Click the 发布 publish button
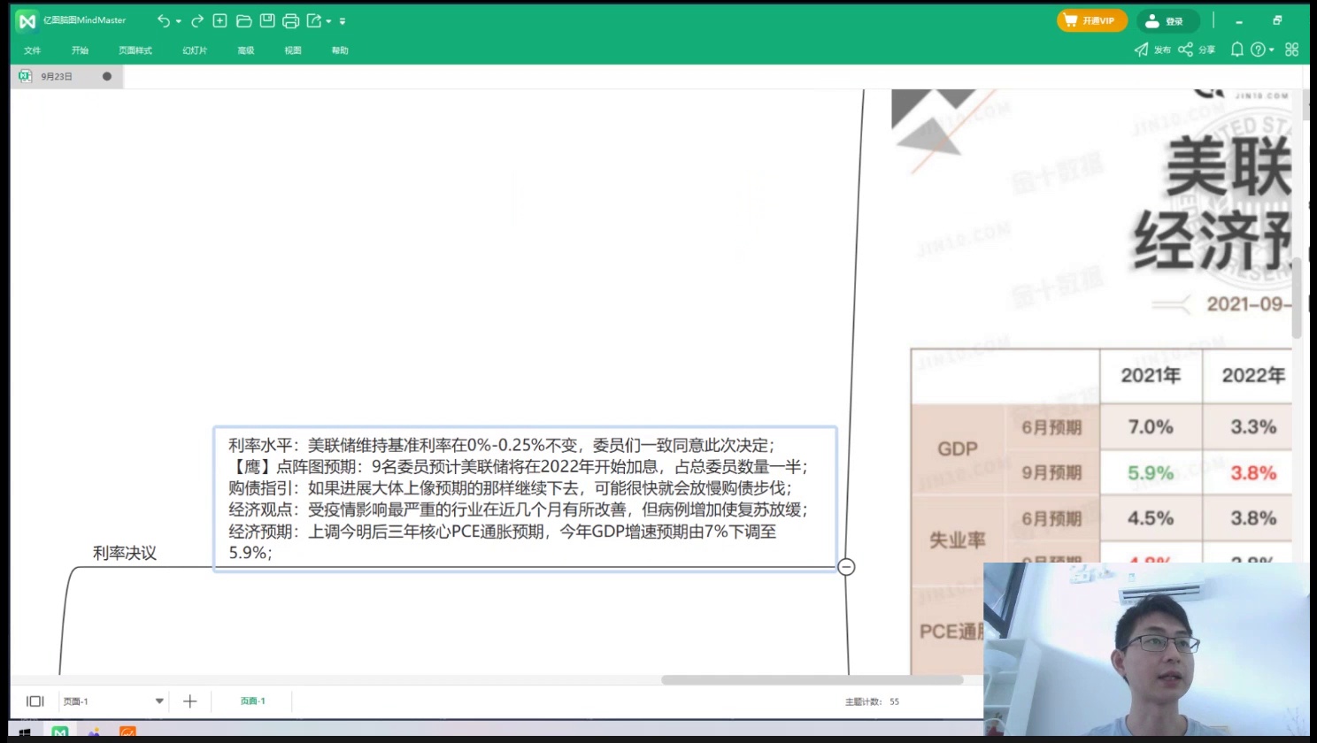Screen dimensions: 1317x743 1152,50
